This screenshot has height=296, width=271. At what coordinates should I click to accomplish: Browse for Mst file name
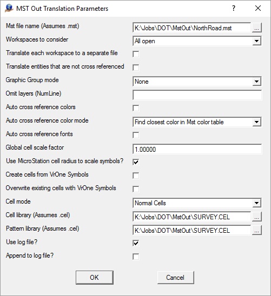click(256, 28)
